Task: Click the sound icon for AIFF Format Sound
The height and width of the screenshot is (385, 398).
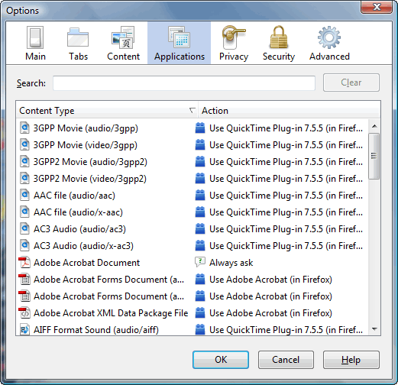Action: point(24,330)
